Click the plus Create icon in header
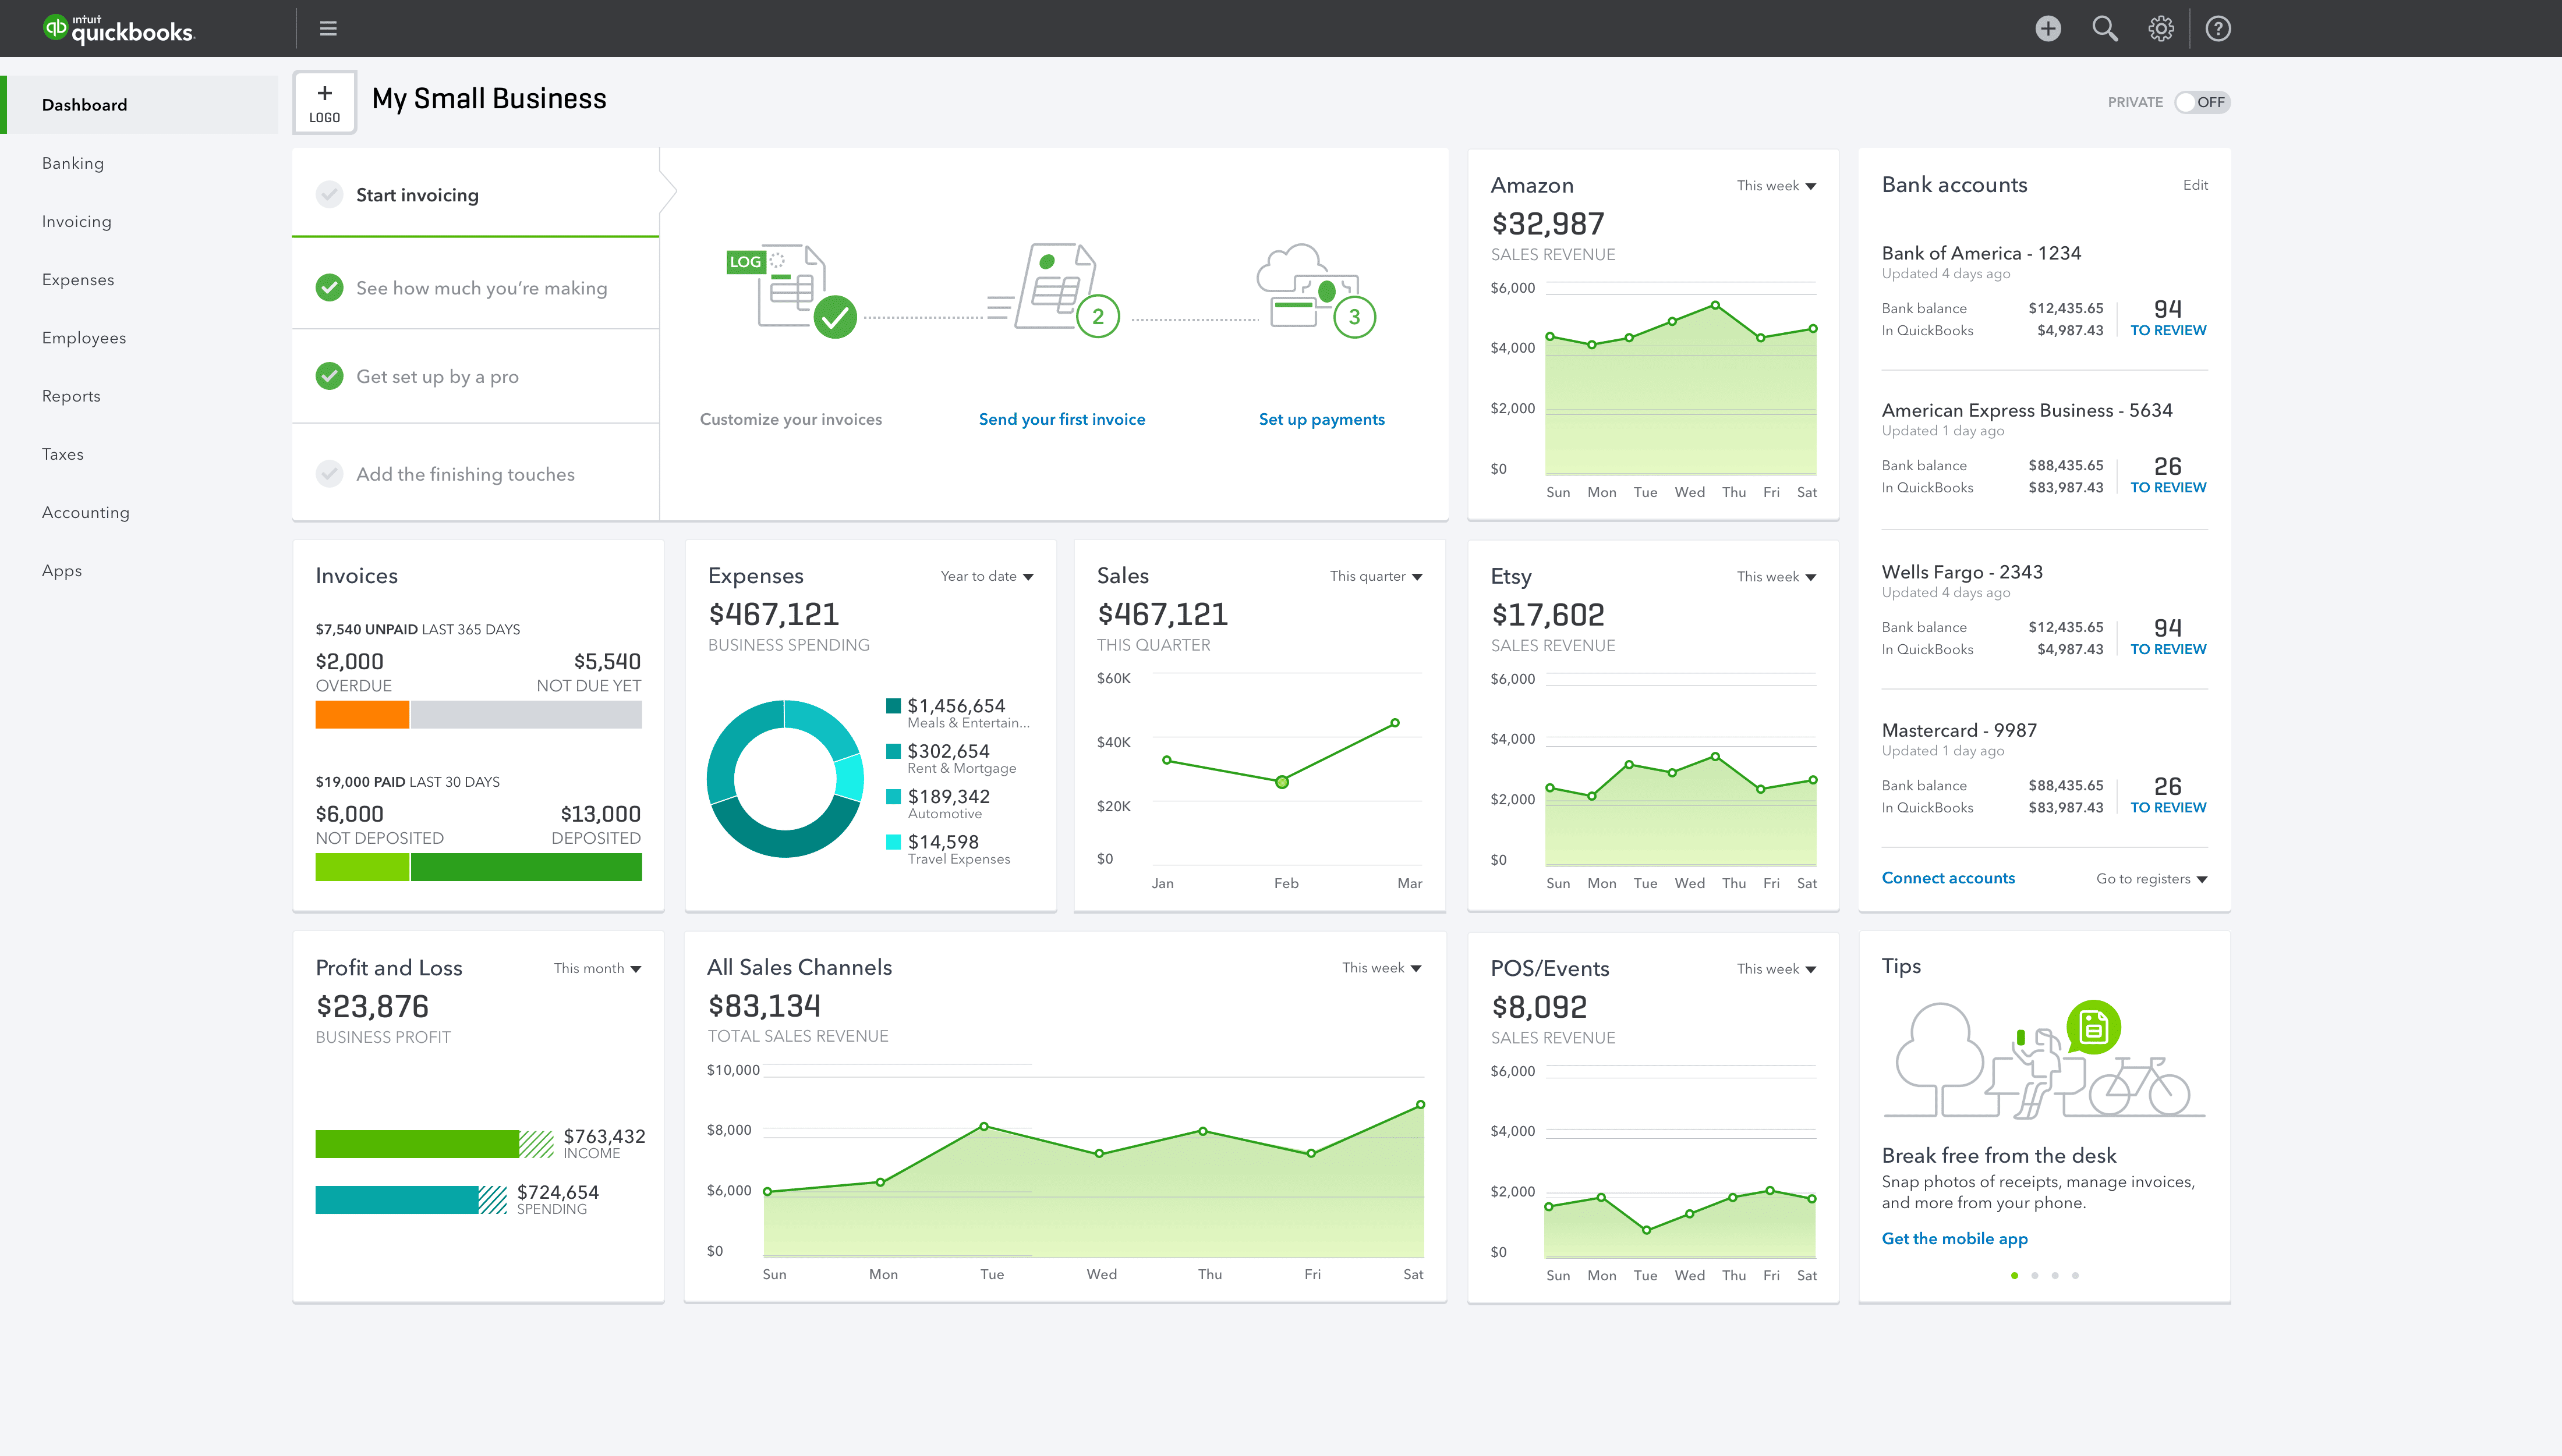This screenshot has width=2562, height=1456. tap(2048, 28)
